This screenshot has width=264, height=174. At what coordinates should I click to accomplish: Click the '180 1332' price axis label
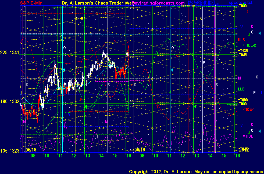pyautogui.click(x=10, y=101)
